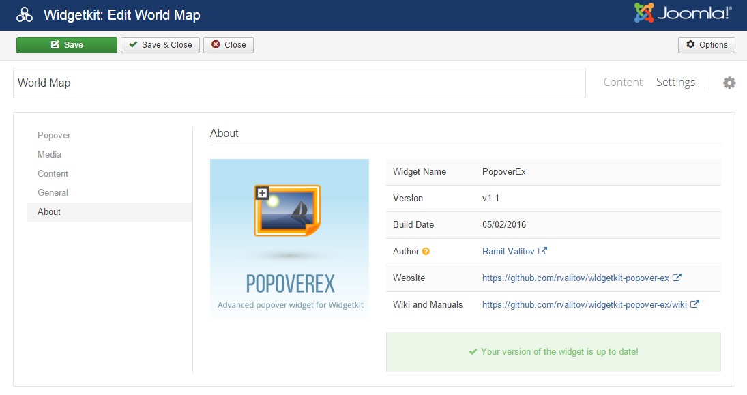Open the Options button

click(x=707, y=45)
